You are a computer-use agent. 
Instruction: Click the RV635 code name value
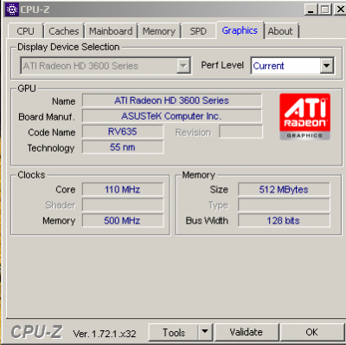(123, 132)
